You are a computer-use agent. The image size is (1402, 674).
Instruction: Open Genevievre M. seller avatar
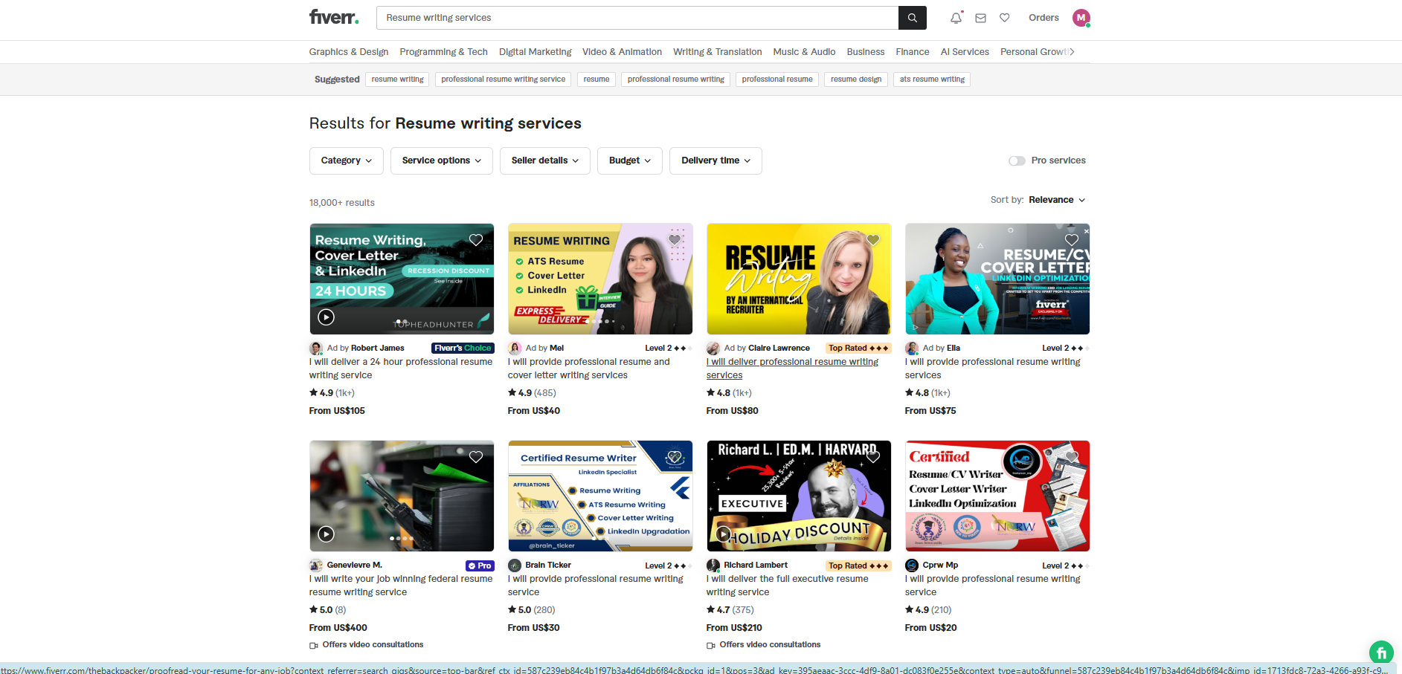pyautogui.click(x=316, y=565)
